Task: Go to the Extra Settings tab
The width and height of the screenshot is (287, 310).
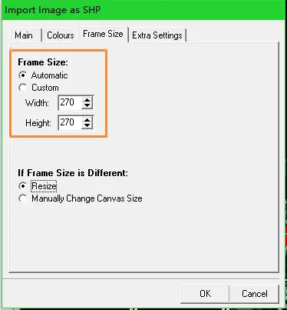Action: click(x=157, y=35)
